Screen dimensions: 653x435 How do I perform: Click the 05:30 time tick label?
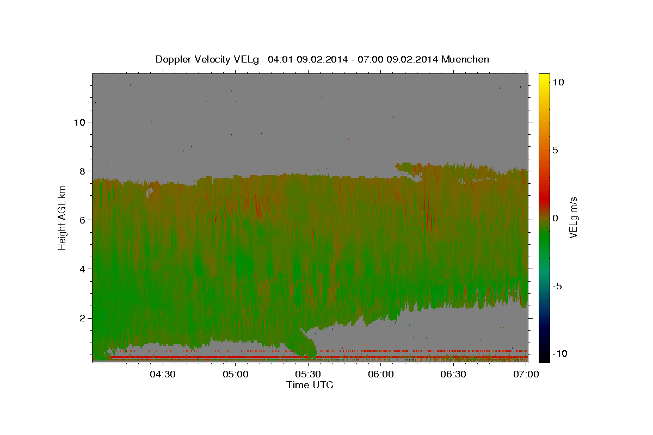(x=308, y=374)
